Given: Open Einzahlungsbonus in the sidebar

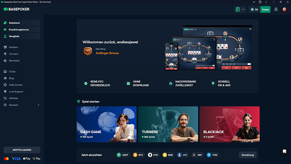Looking at the screenshot, I should tap(22, 30).
